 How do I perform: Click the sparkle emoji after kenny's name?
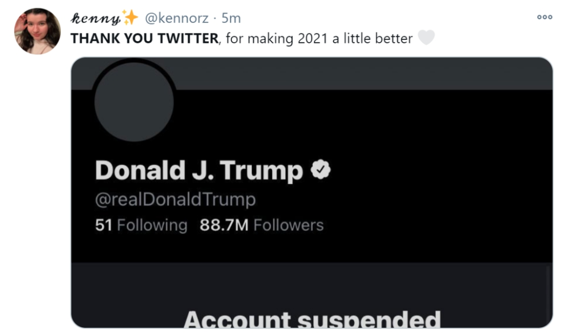coord(130,18)
